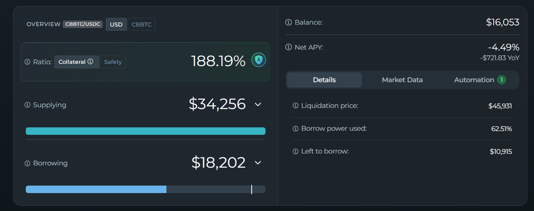534x211 pixels.
Task: Select the Details tab
Action: pyautogui.click(x=324, y=80)
